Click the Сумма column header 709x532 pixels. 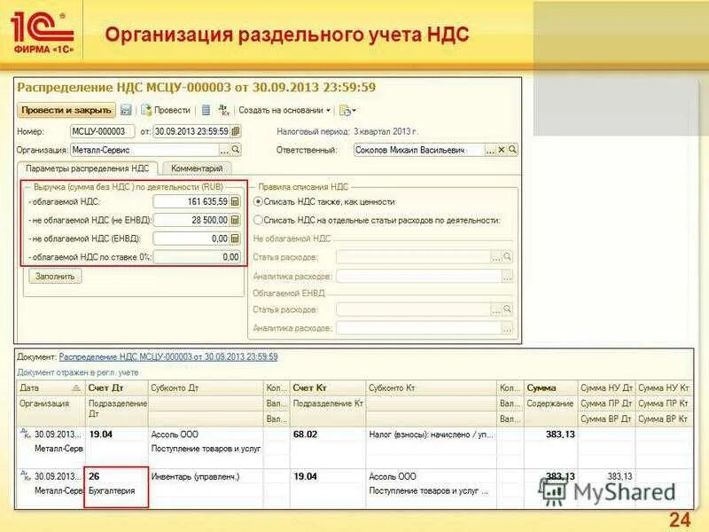[550, 387]
